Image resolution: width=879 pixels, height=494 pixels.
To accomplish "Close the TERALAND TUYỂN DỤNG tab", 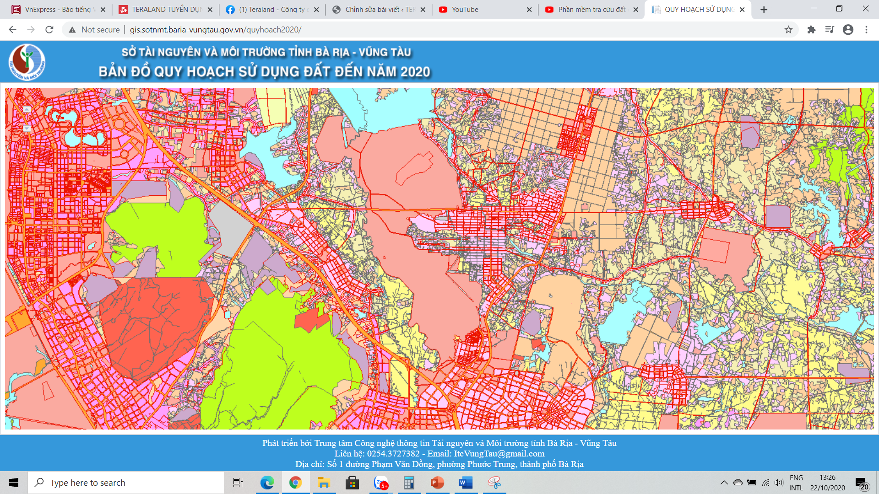I will click(210, 10).
